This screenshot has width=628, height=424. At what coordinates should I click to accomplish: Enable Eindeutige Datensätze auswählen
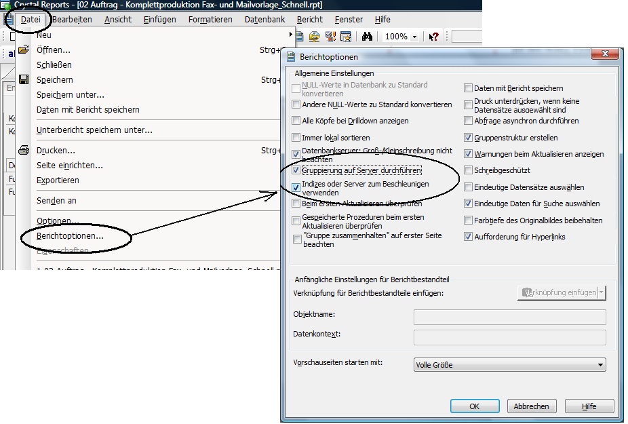pyautogui.click(x=468, y=187)
